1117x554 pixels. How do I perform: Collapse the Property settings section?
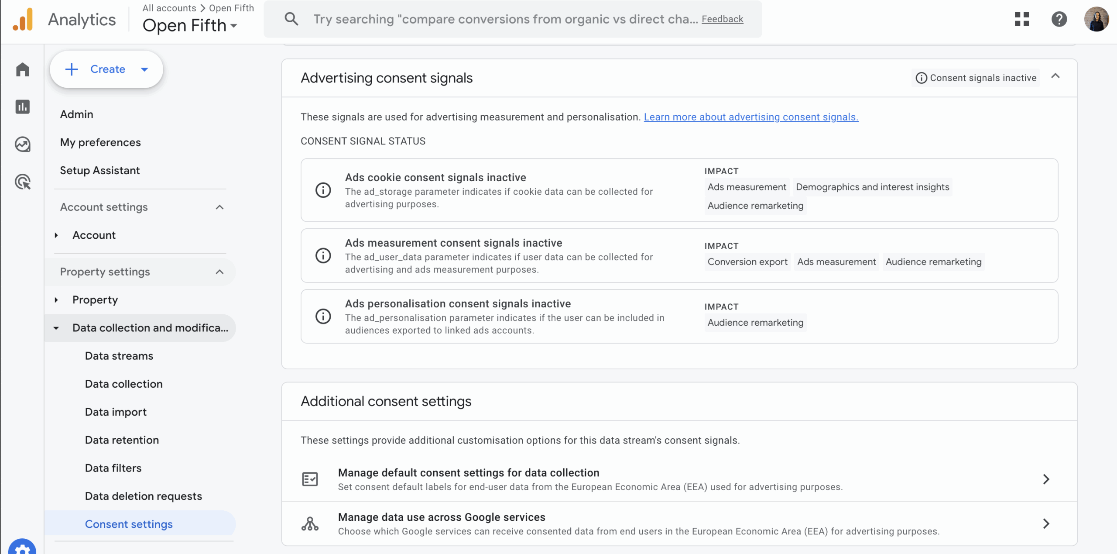point(220,272)
